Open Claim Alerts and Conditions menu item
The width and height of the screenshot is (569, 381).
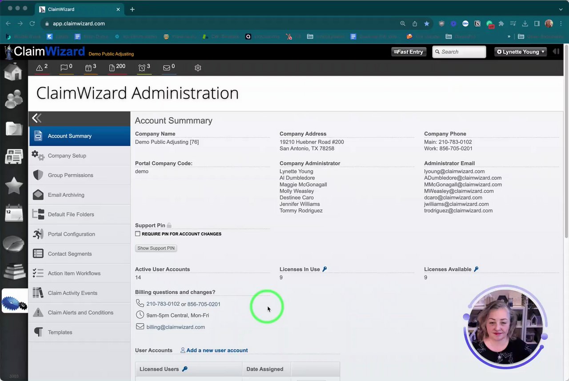point(80,313)
